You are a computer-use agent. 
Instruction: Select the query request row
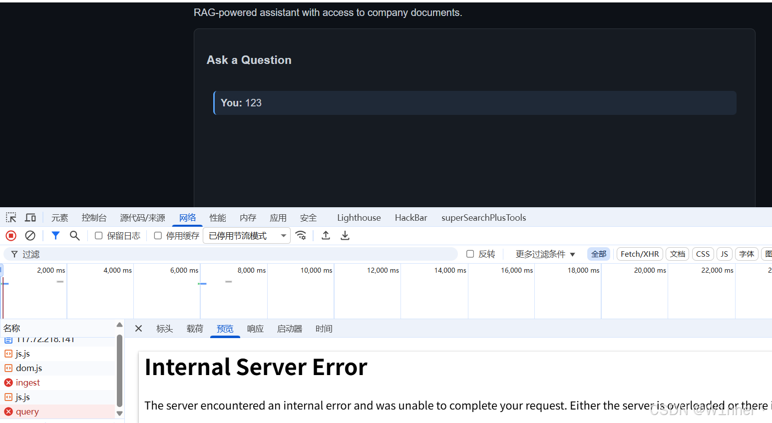pos(58,412)
